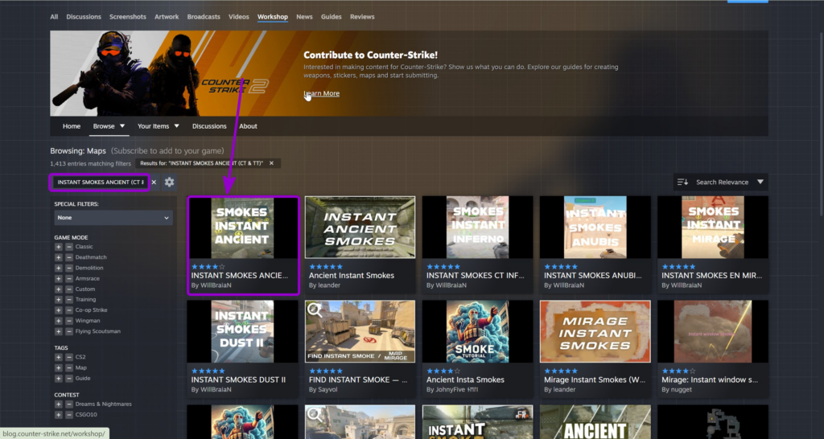This screenshot has height=439, width=824.
Task: Open the News tab
Action: (304, 17)
